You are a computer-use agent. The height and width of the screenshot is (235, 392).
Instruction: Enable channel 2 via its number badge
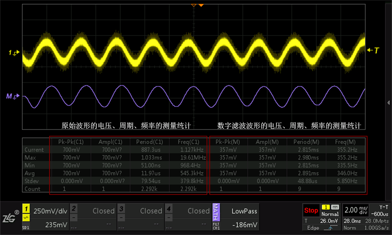point(74,209)
